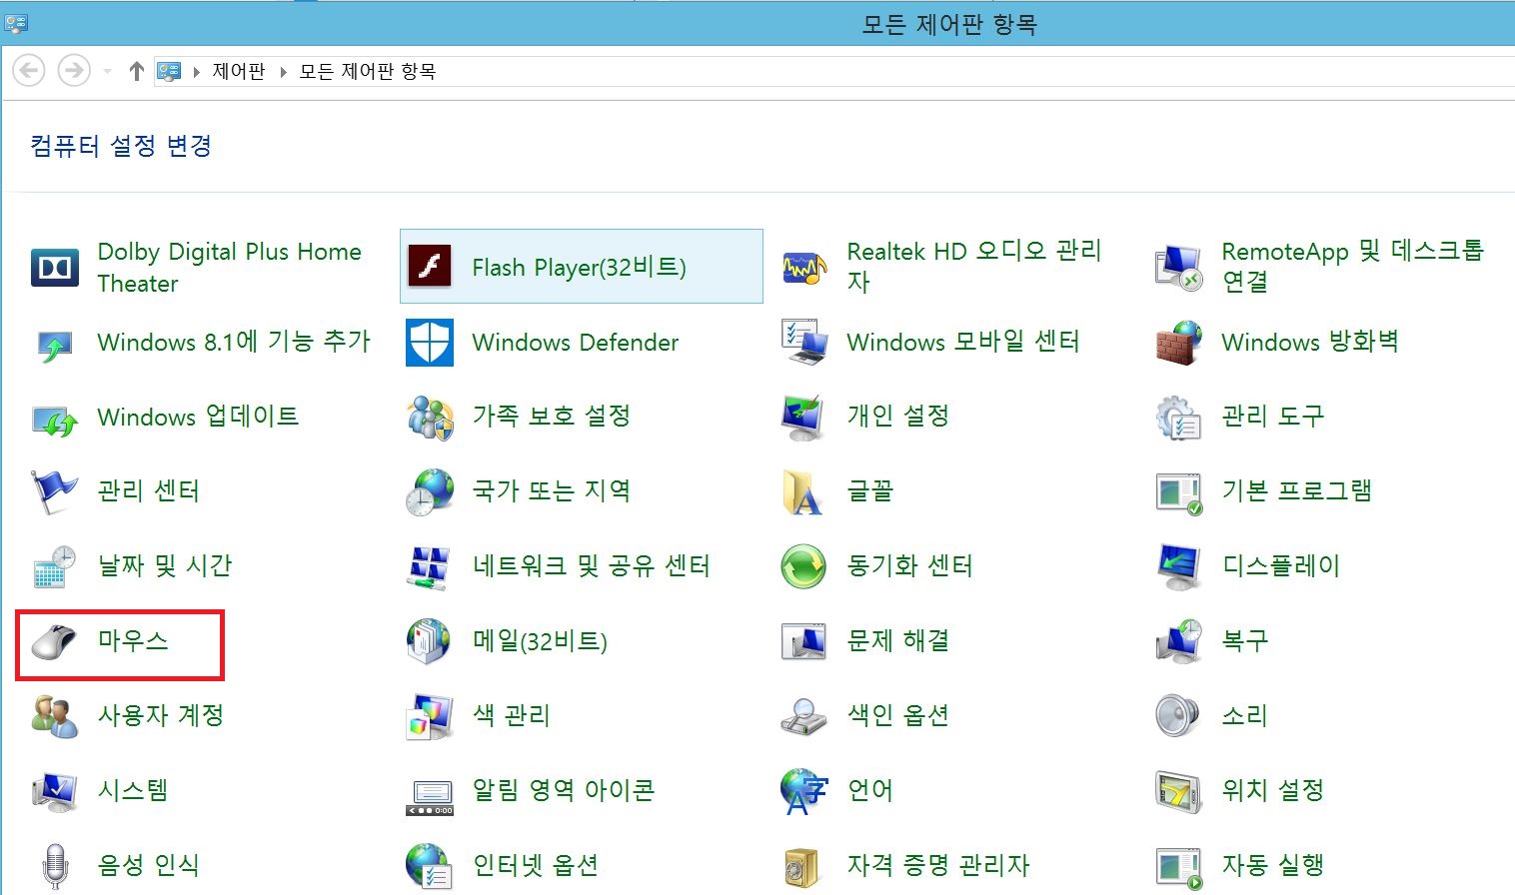Open the 문제 해결 icon

tap(804, 641)
